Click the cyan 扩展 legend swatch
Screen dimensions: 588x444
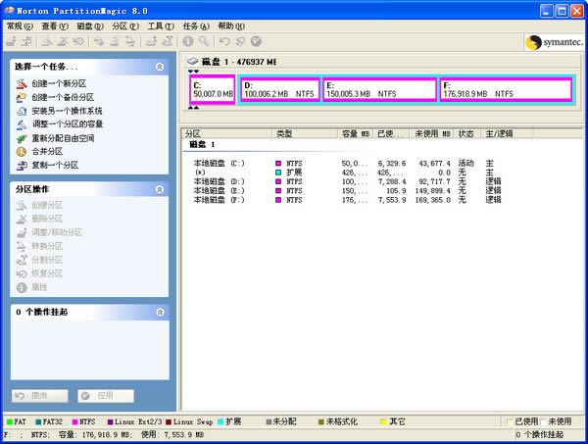point(220,422)
